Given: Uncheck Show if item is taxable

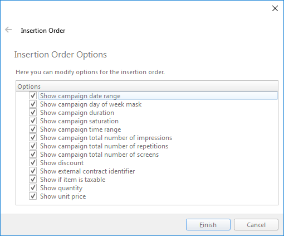Looking at the screenshot, I should coord(33,180).
